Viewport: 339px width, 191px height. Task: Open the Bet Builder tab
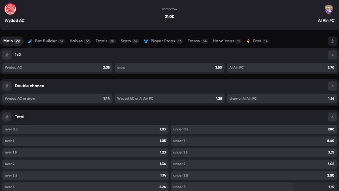tap(46, 41)
